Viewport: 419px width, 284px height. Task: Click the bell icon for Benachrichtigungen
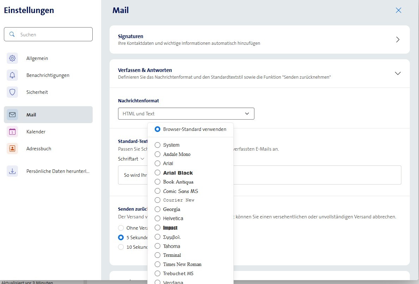click(12, 75)
